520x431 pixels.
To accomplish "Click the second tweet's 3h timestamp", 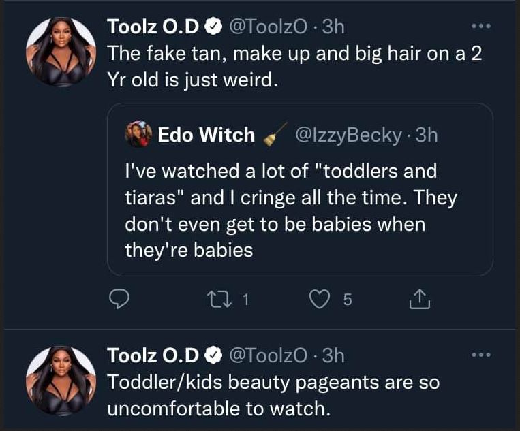I will click(x=331, y=355).
